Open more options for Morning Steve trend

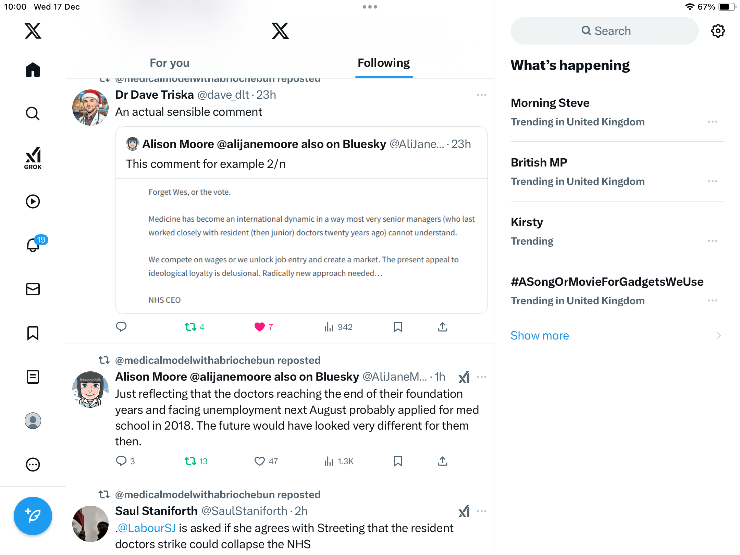pos(713,122)
